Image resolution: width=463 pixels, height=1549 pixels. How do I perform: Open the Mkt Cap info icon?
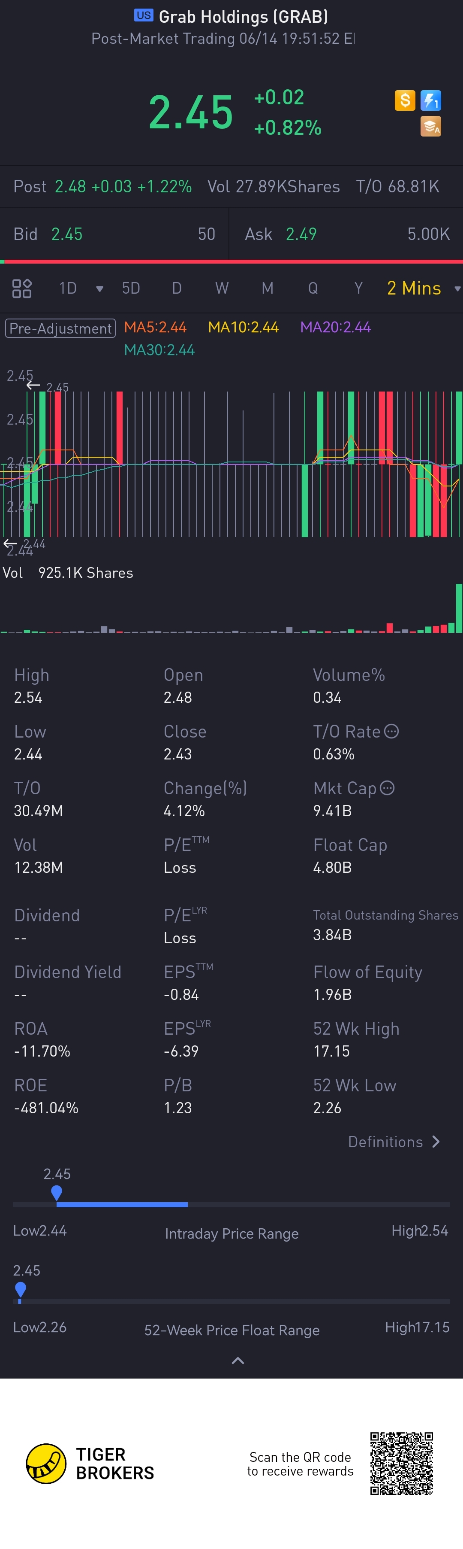tap(388, 788)
